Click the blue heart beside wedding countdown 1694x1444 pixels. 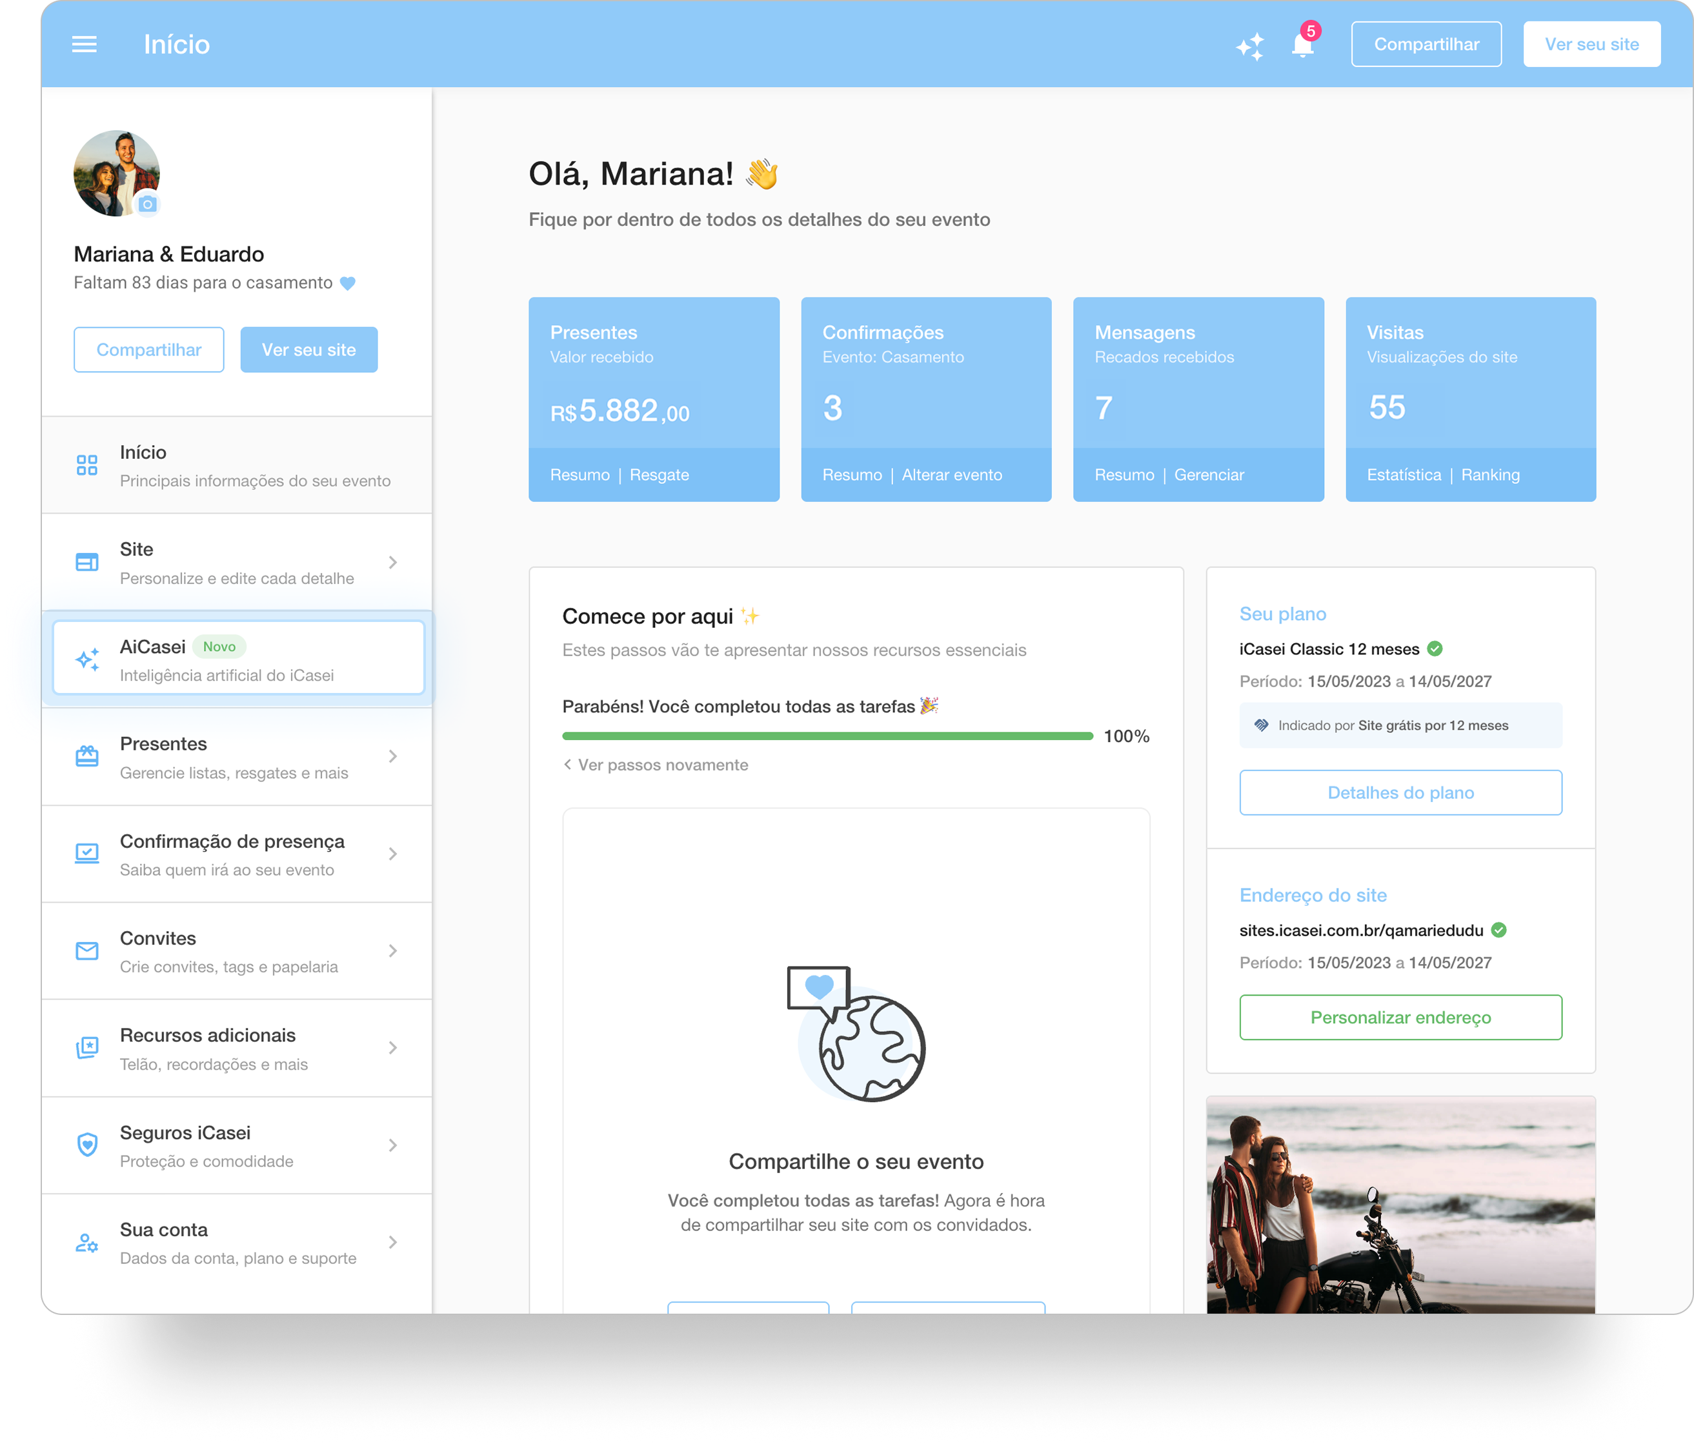[x=347, y=283]
